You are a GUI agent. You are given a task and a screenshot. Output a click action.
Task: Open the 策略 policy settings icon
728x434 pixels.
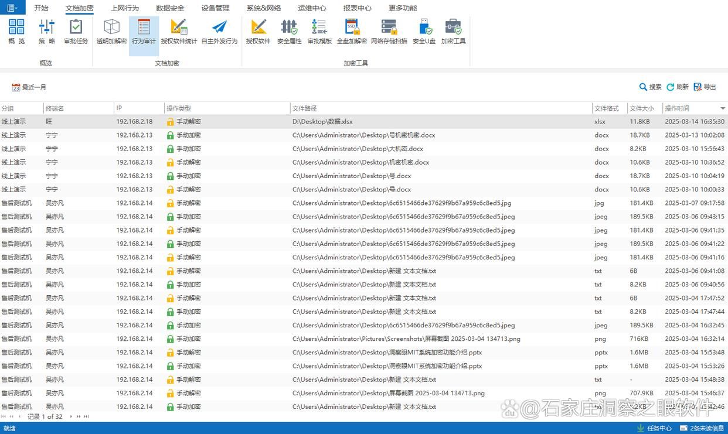47,32
